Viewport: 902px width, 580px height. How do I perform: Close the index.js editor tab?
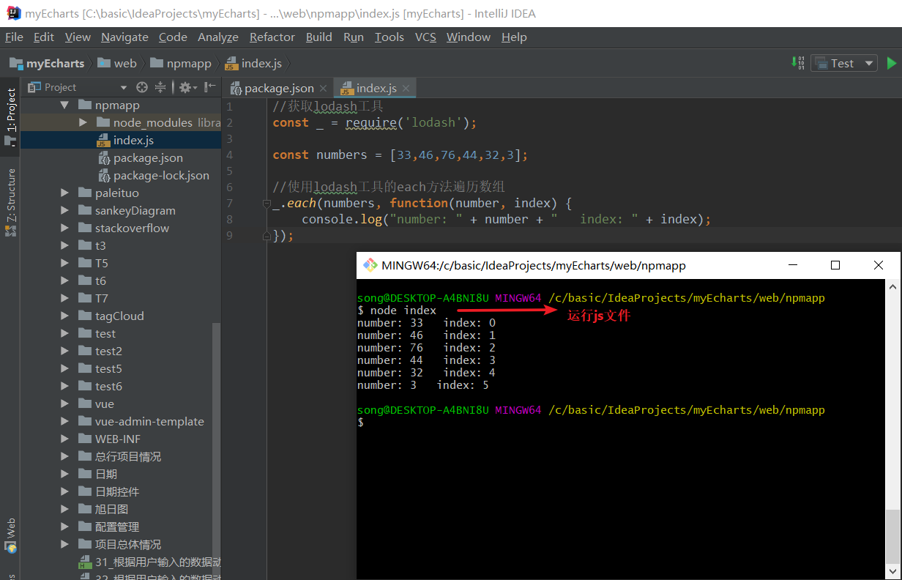[x=406, y=89]
